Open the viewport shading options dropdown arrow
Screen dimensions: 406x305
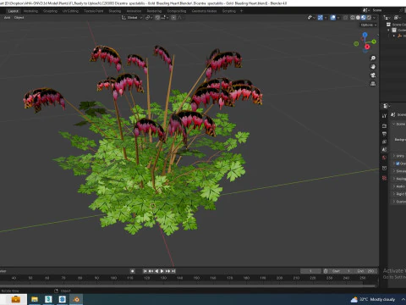375,18
